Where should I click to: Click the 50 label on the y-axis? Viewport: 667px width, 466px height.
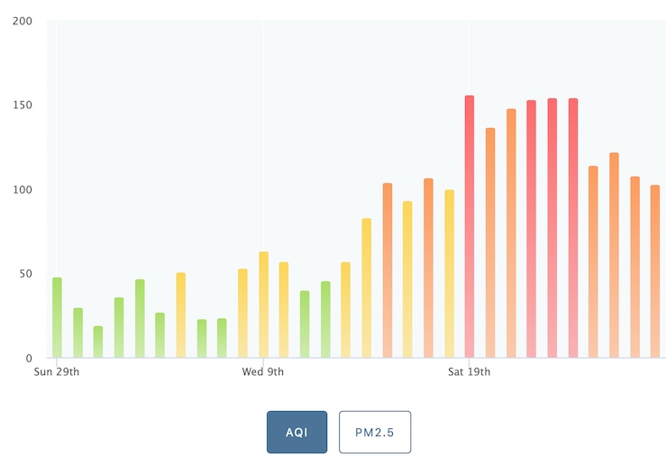[x=27, y=274]
